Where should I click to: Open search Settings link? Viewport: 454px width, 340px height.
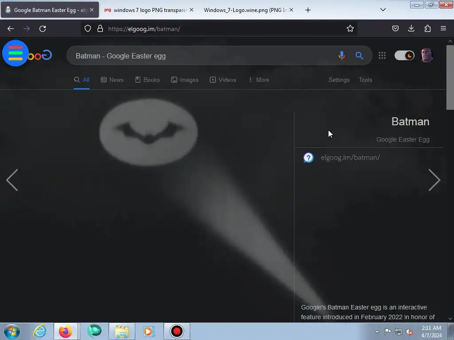point(339,80)
